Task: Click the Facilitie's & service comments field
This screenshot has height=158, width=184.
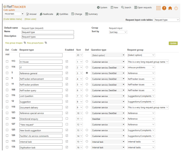Action: 41,136
